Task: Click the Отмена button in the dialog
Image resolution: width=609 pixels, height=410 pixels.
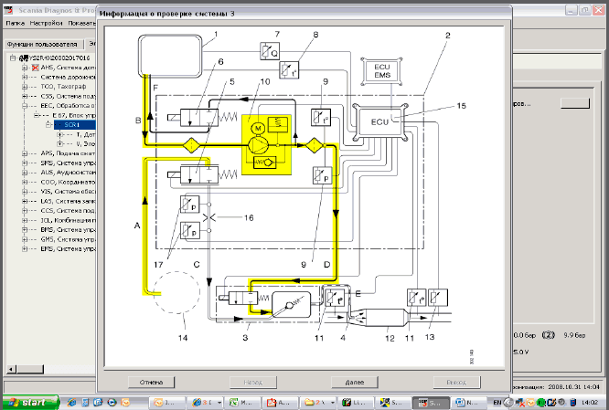Action: click(151, 380)
